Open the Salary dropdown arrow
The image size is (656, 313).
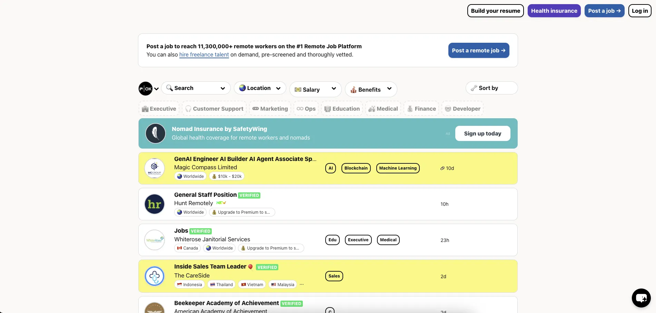point(334,88)
